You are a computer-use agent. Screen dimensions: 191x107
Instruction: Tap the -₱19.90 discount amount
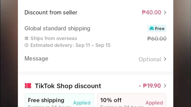(150, 86)
